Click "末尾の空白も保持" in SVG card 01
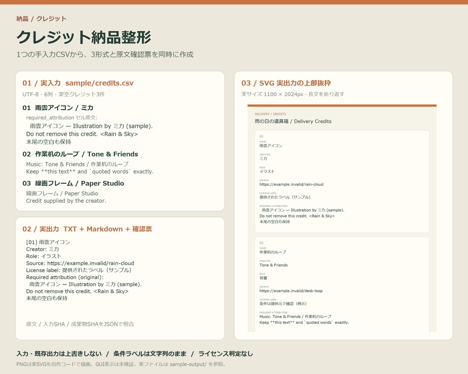468x374 pixels. click(x=275, y=221)
